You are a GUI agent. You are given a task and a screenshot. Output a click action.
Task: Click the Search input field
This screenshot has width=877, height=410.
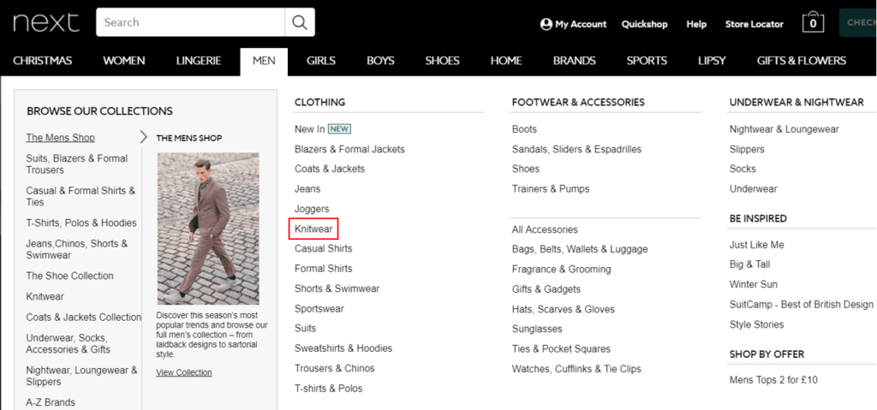[190, 22]
